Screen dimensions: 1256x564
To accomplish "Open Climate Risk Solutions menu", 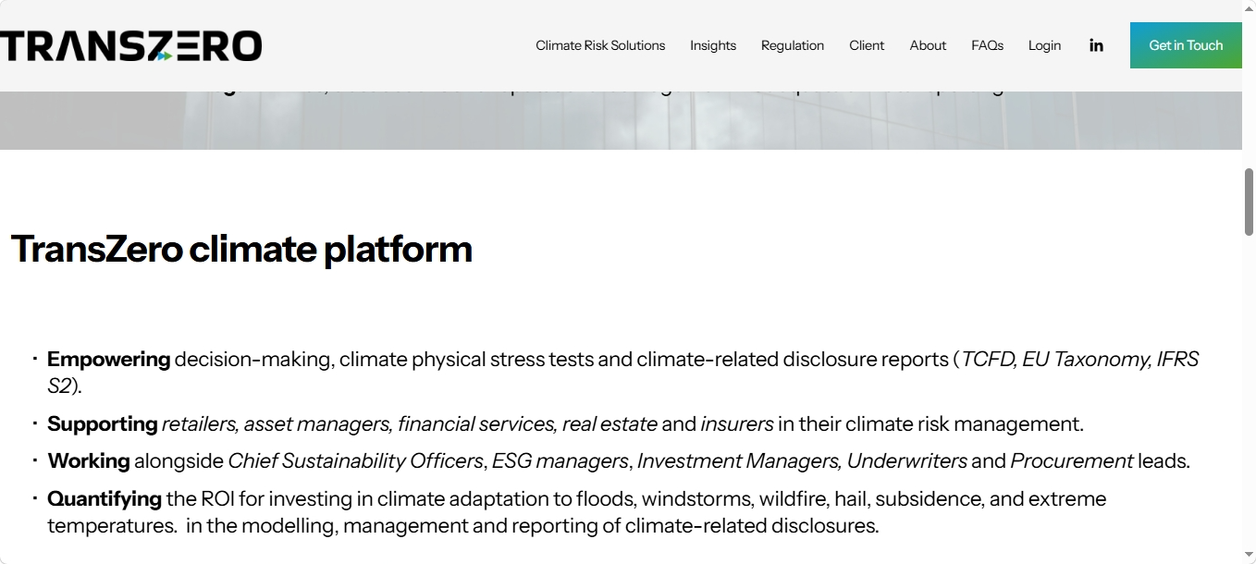I will click(x=600, y=45).
